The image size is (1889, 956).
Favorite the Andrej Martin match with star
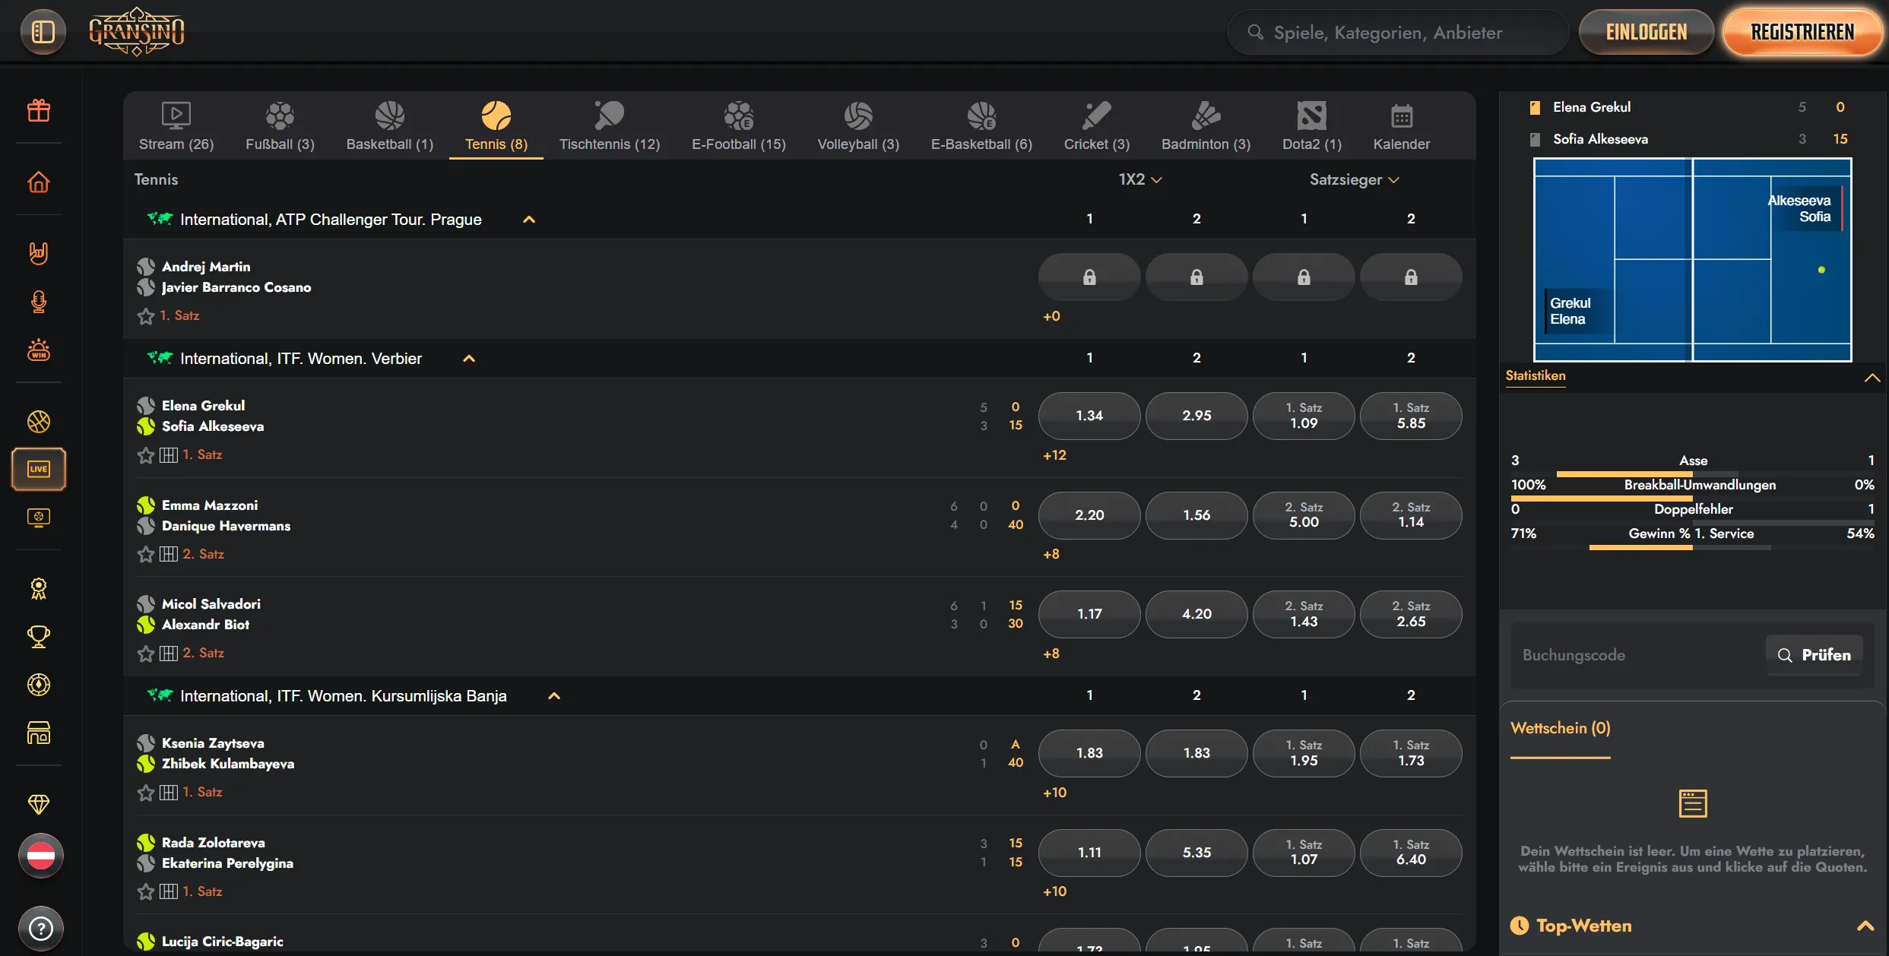[146, 316]
